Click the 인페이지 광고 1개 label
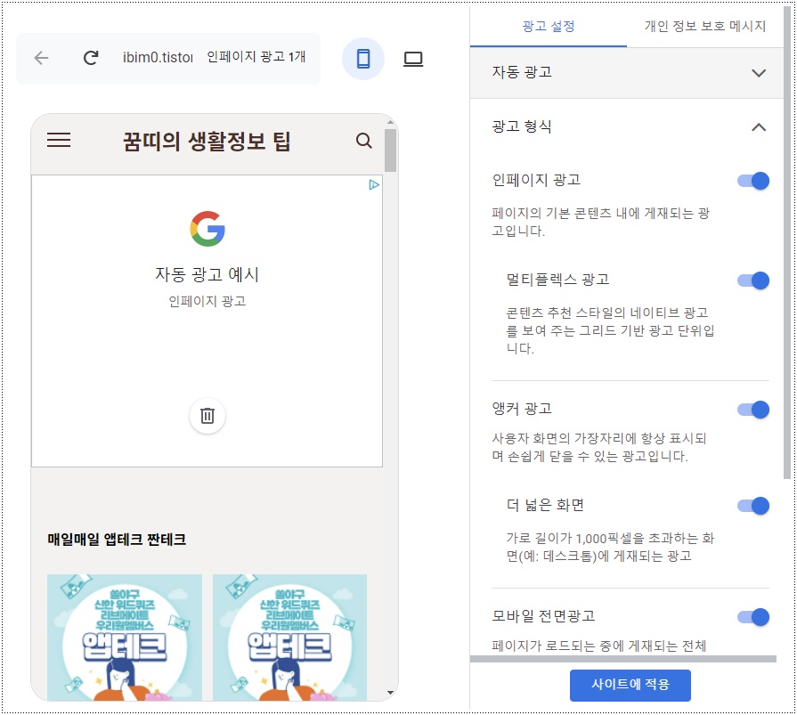 point(256,56)
